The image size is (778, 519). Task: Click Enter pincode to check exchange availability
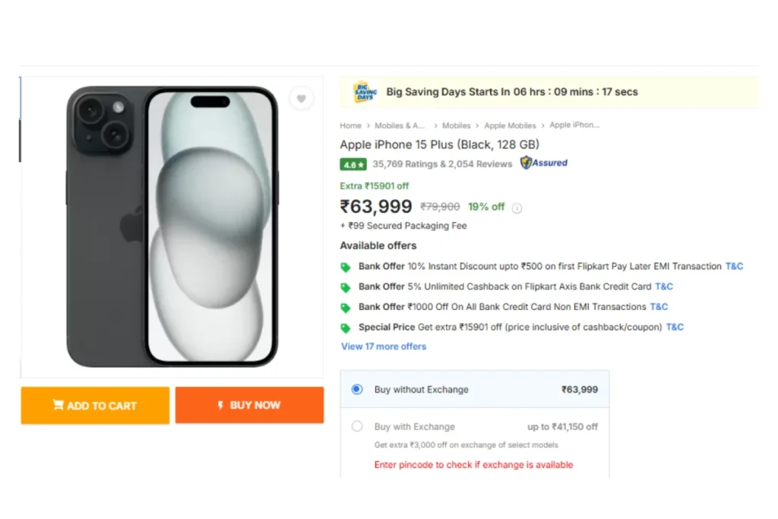[x=473, y=465]
